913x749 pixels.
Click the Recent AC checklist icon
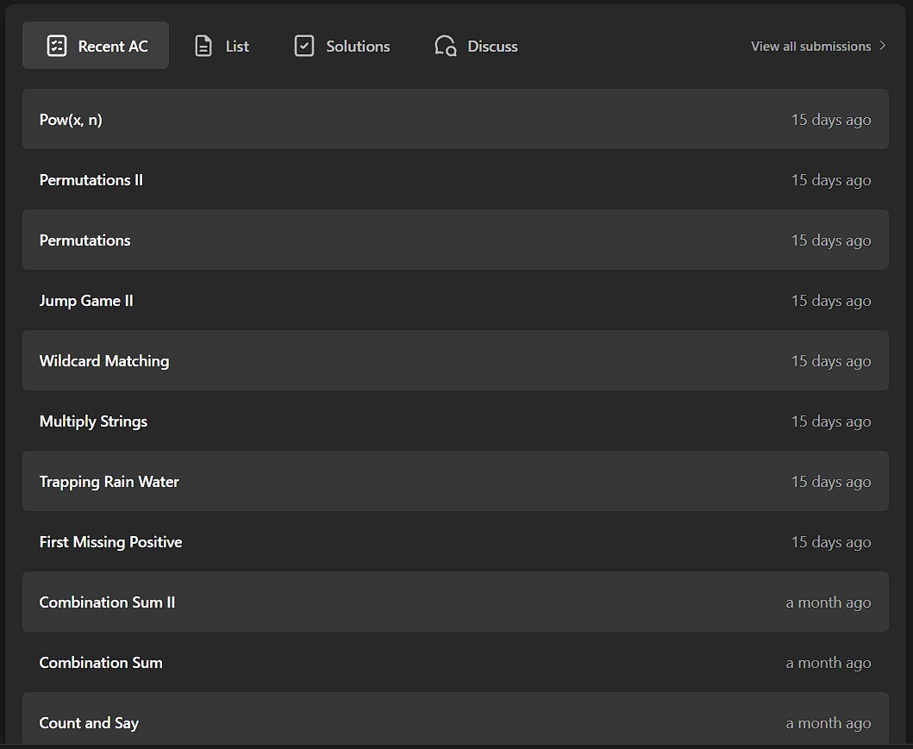[57, 46]
